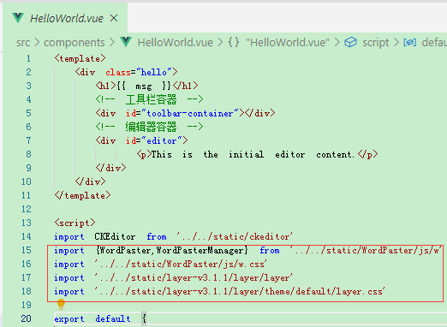Click line number 1 in the gutter
The image size is (447, 327).
28,58
